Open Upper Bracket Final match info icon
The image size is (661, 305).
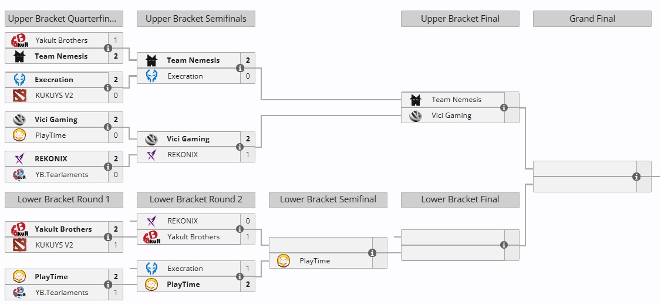[x=504, y=107]
